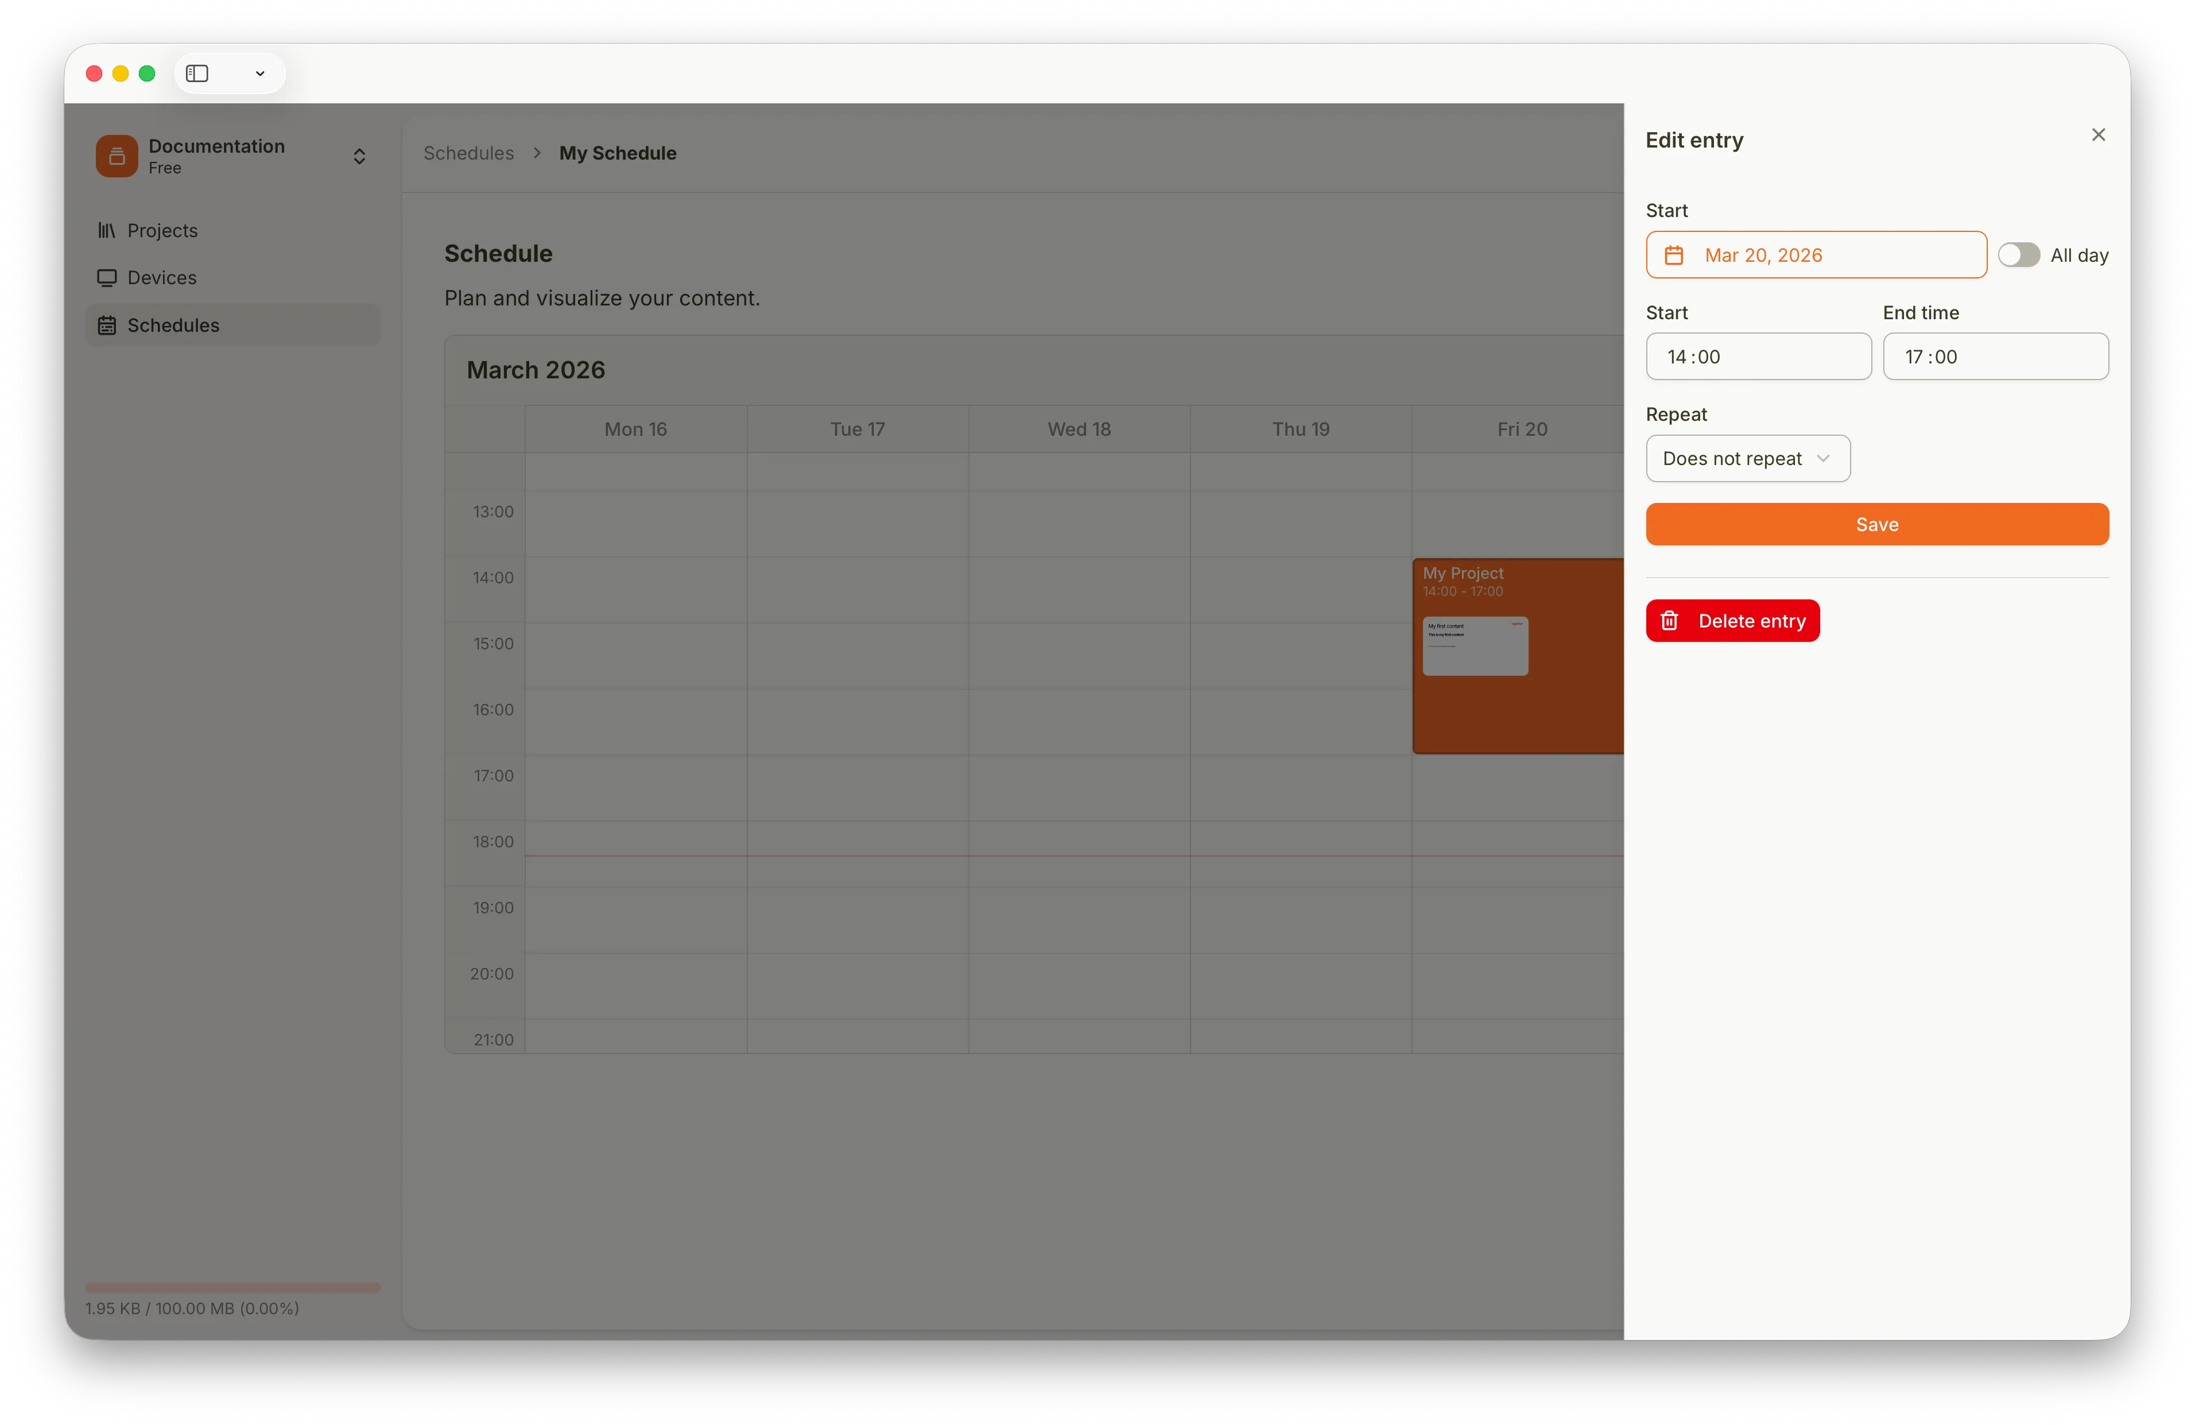
Task: Save the entry changes
Action: (1876, 525)
